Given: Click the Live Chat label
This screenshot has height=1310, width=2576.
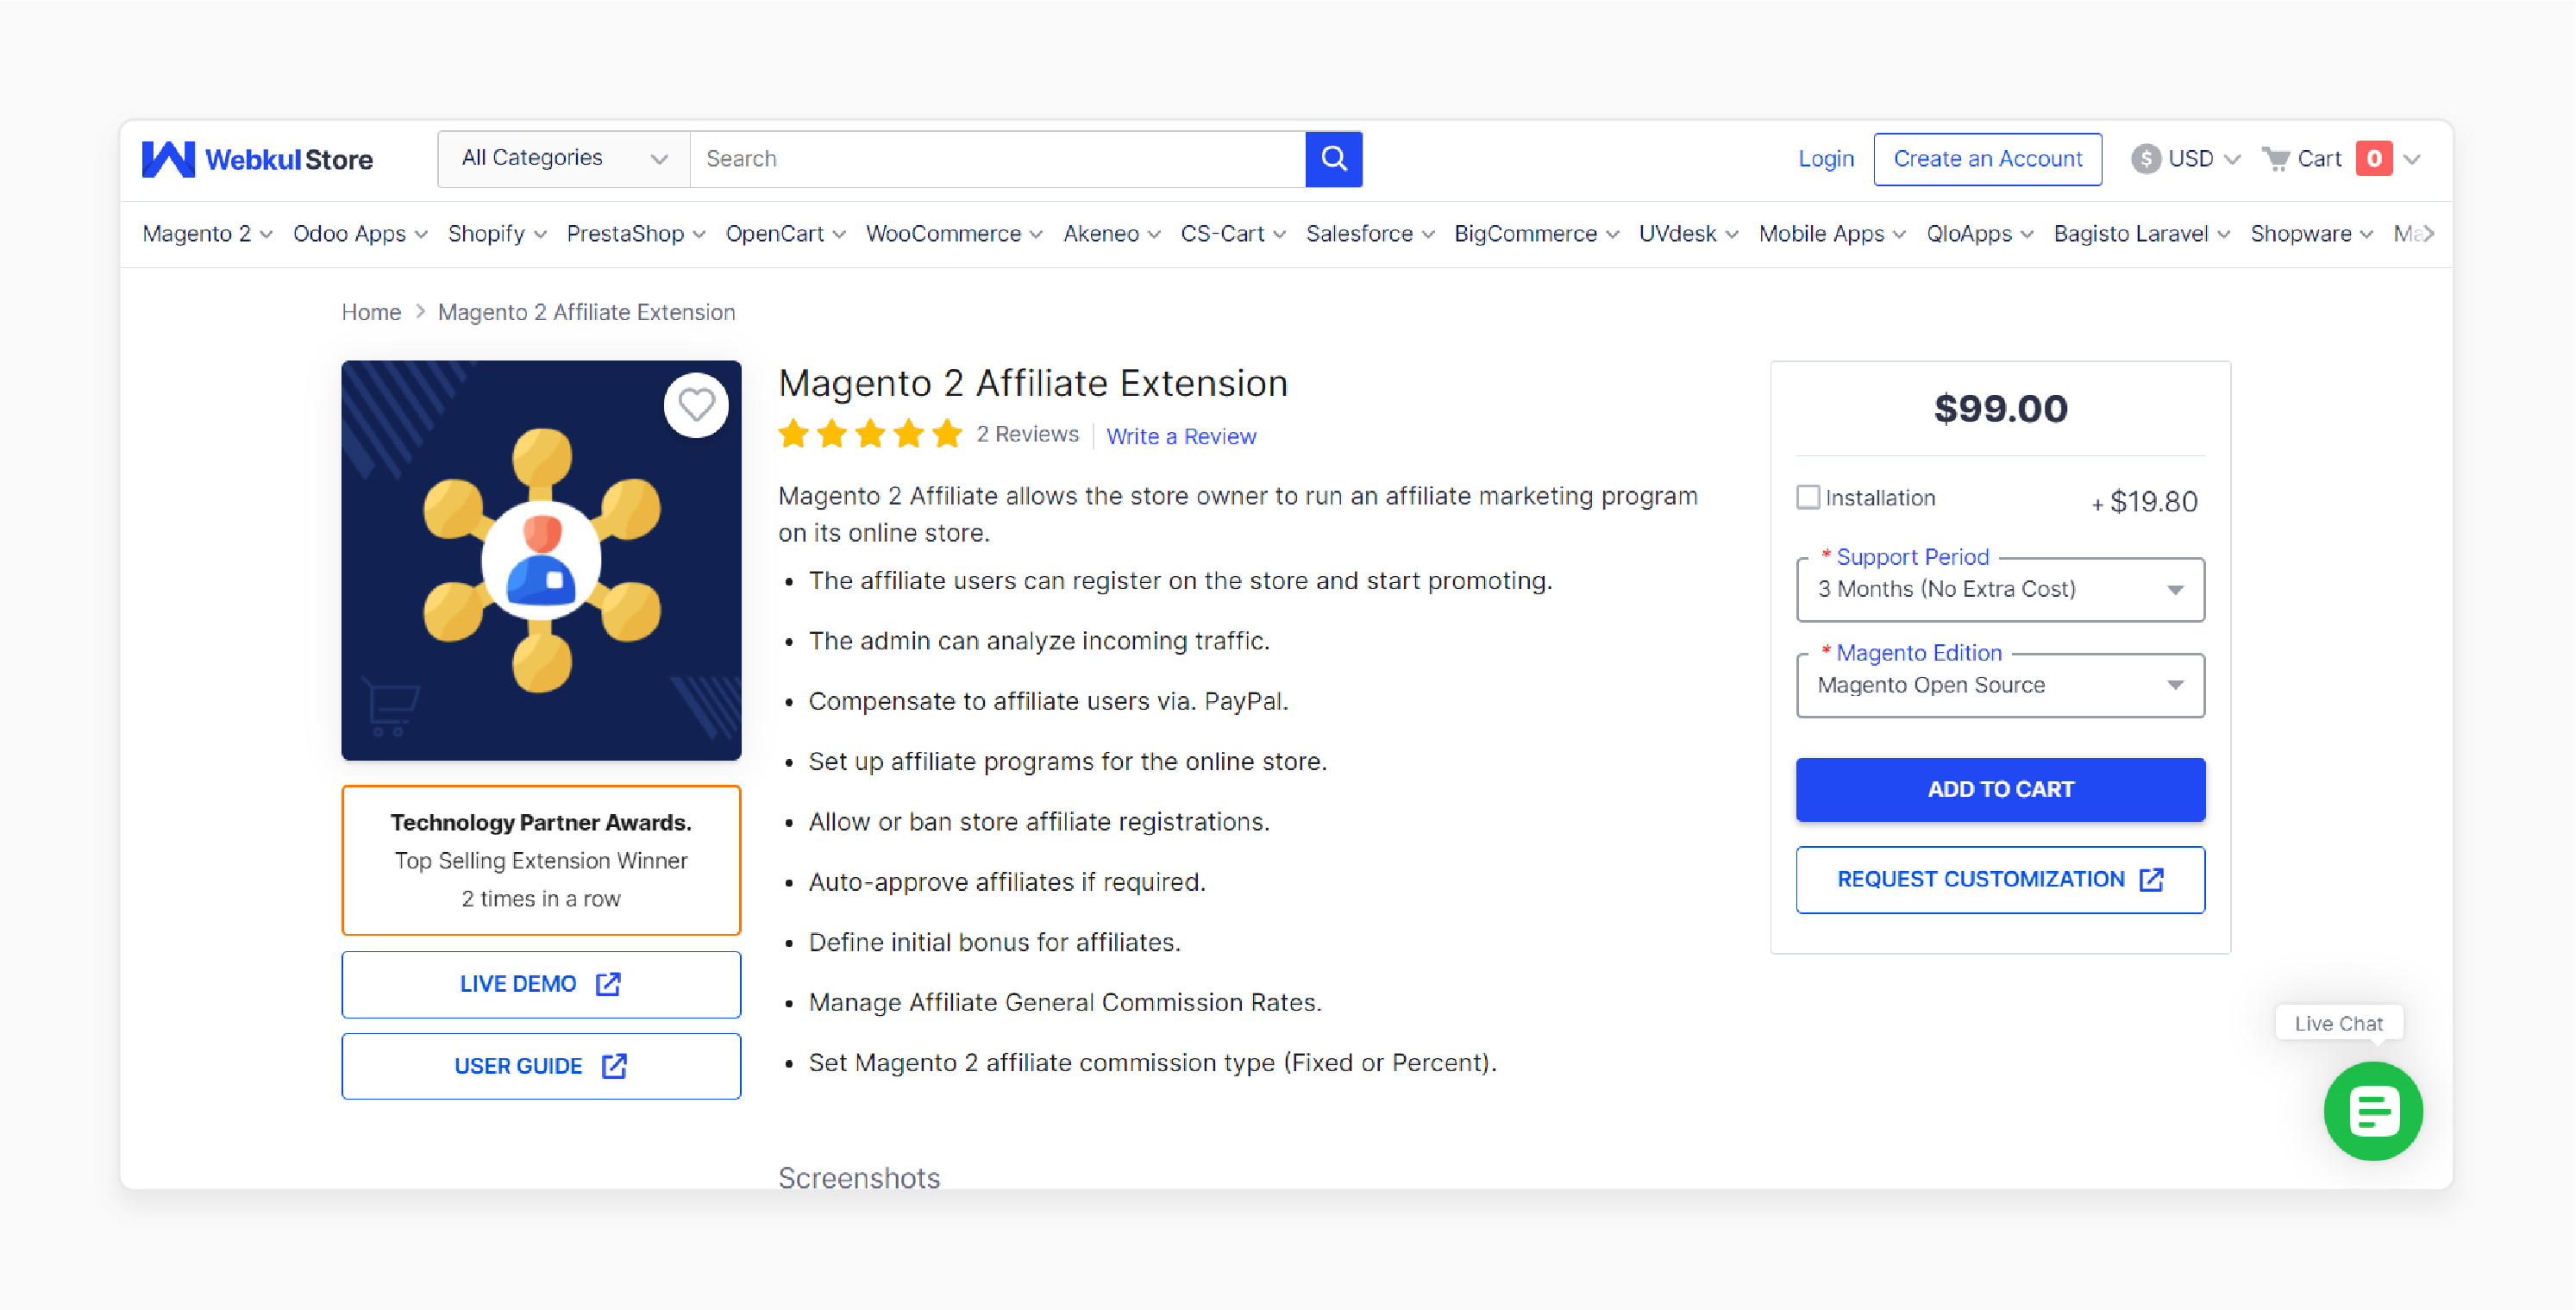Looking at the screenshot, I should (x=2338, y=1023).
